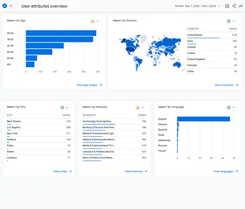Click the French language label

pyautogui.click(x=162, y=151)
